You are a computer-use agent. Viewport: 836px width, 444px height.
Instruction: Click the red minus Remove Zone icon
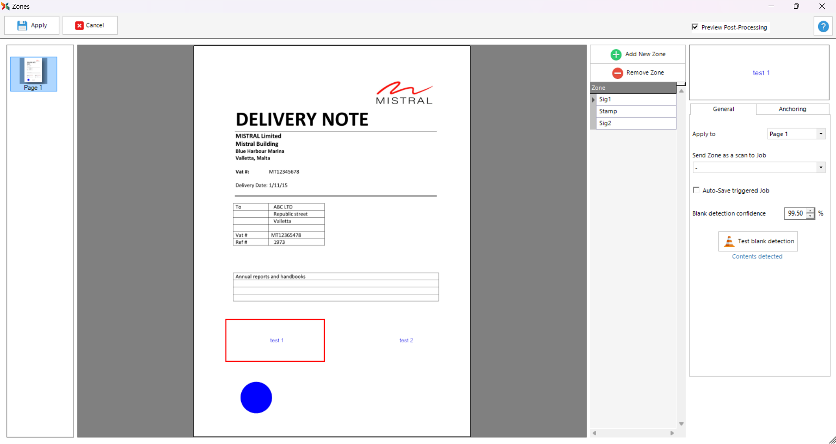click(x=617, y=73)
